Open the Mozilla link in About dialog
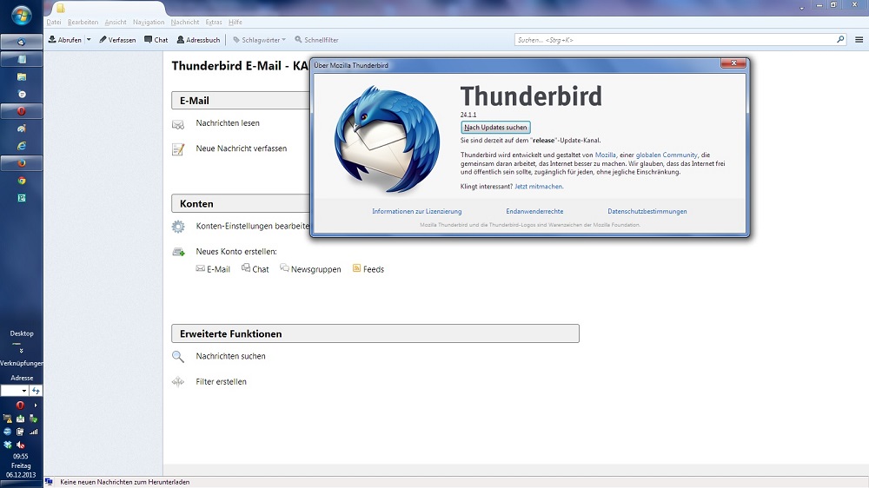This screenshot has height=488, width=869. 605,155
